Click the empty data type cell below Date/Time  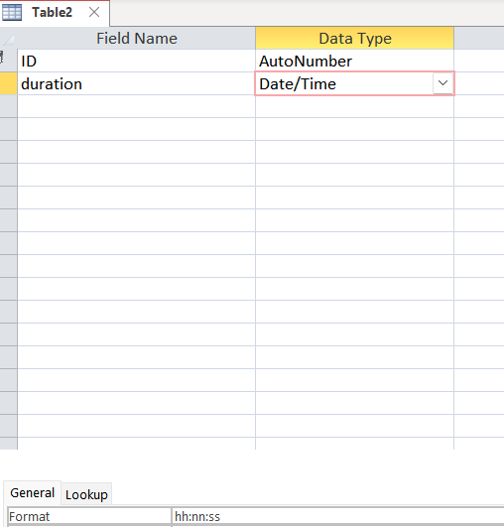pos(354,106)
